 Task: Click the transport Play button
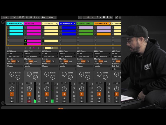[100, 17]
